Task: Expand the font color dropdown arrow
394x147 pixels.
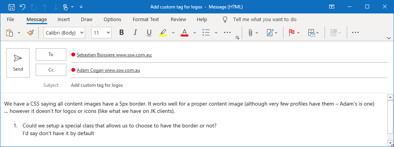Action: 195,33
